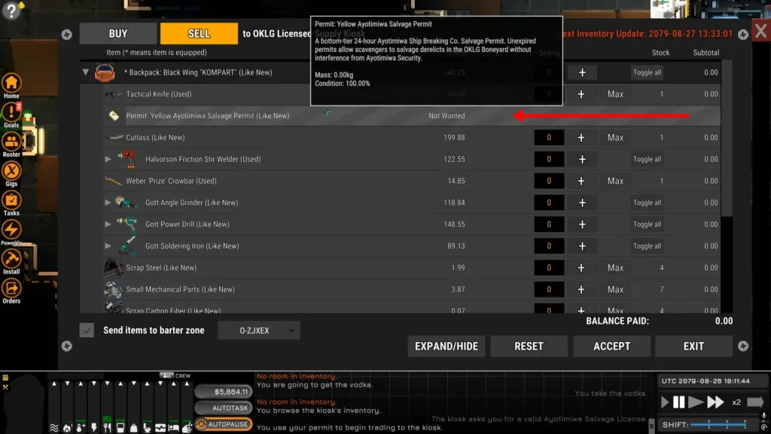Click the EXPAND/HIDE button
The image size is (771, 434).
click(x=446, y=347)
